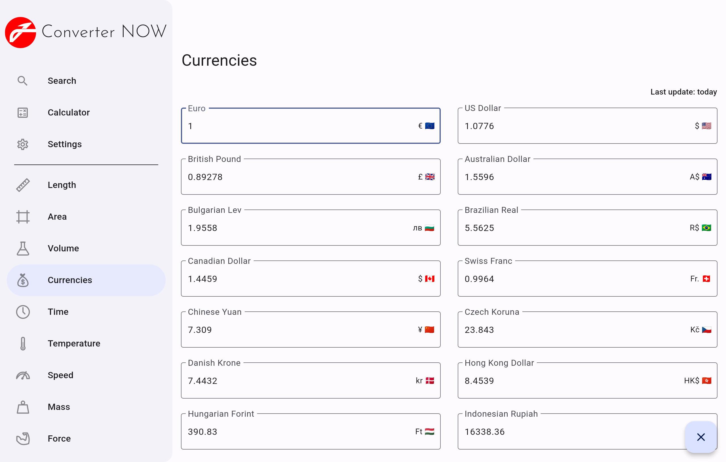Click the Speed gauge icon
Viewport: 726px width, 462px height.
pos(23,375)
